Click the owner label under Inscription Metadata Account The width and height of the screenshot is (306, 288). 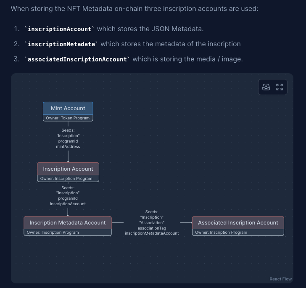53,233
